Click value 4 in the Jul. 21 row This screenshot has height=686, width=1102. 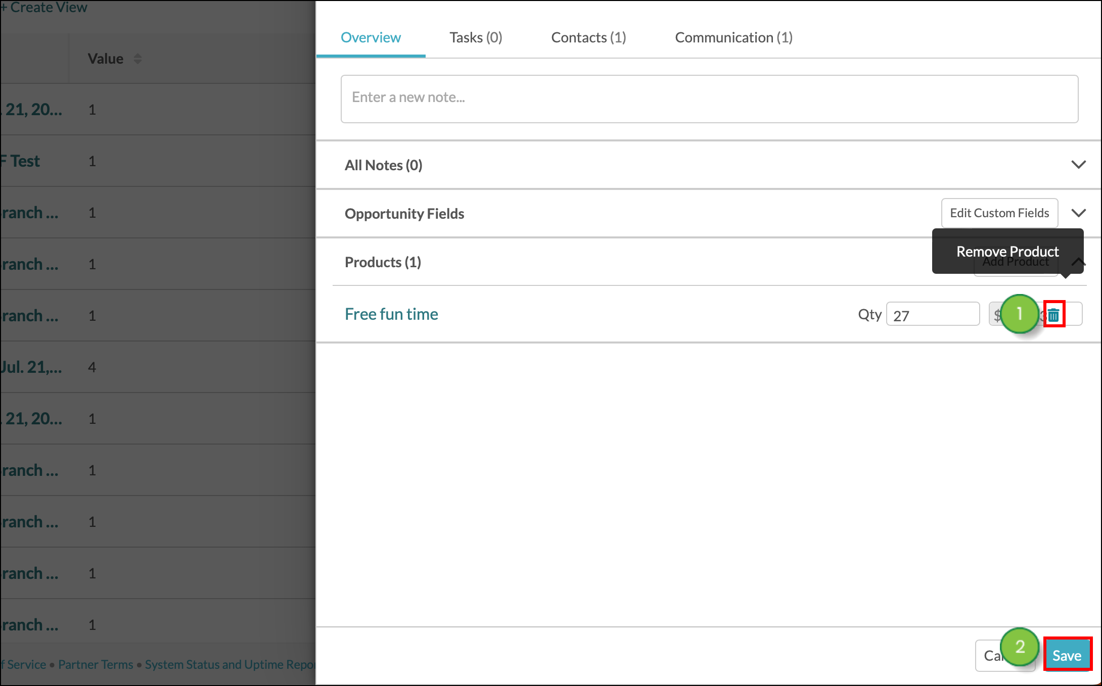[x=92, y=367]
